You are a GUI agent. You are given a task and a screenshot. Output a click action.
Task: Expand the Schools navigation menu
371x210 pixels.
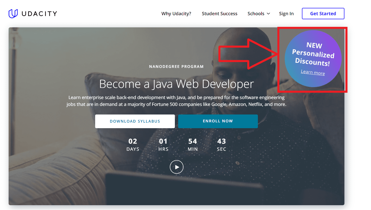pos(256,14)
